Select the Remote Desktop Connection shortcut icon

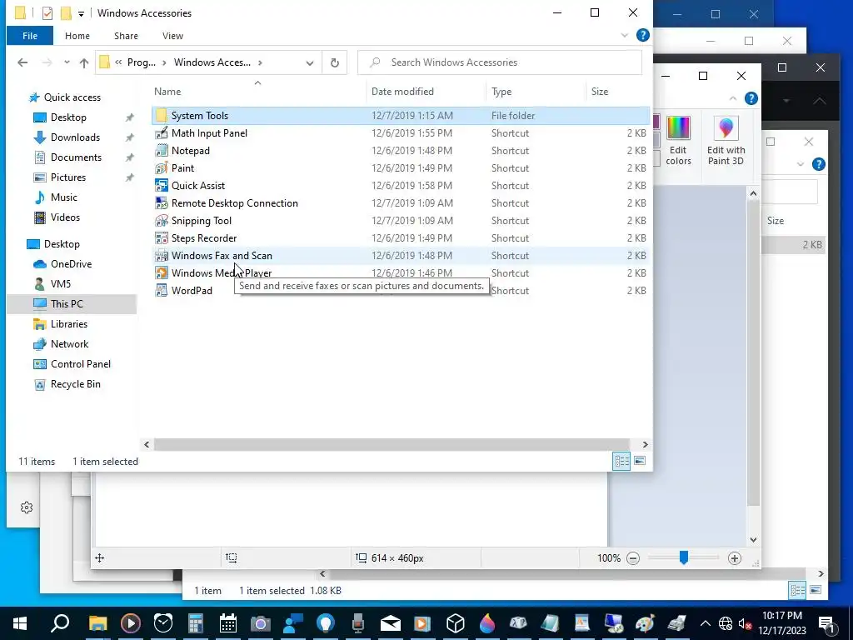tap(161, 202)
